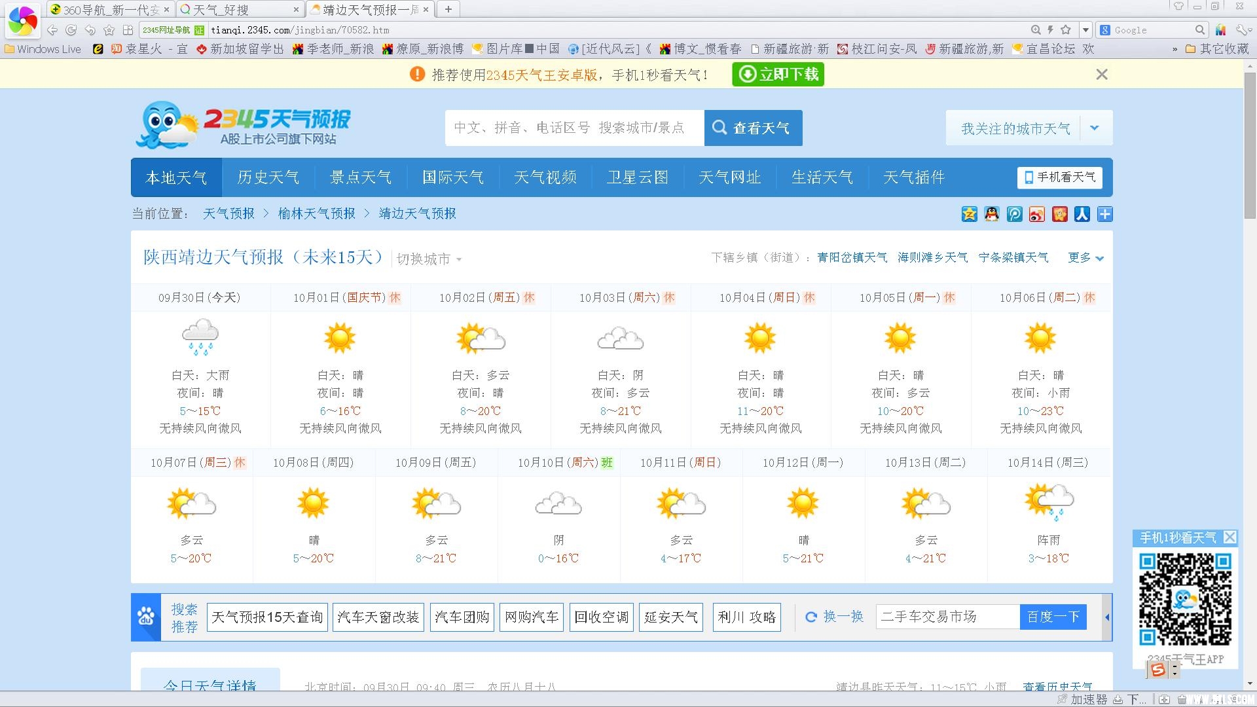Click the lightning speed mode icon
The width and height of the screenshot is (1257, 707).
(x=1050, y=30)
